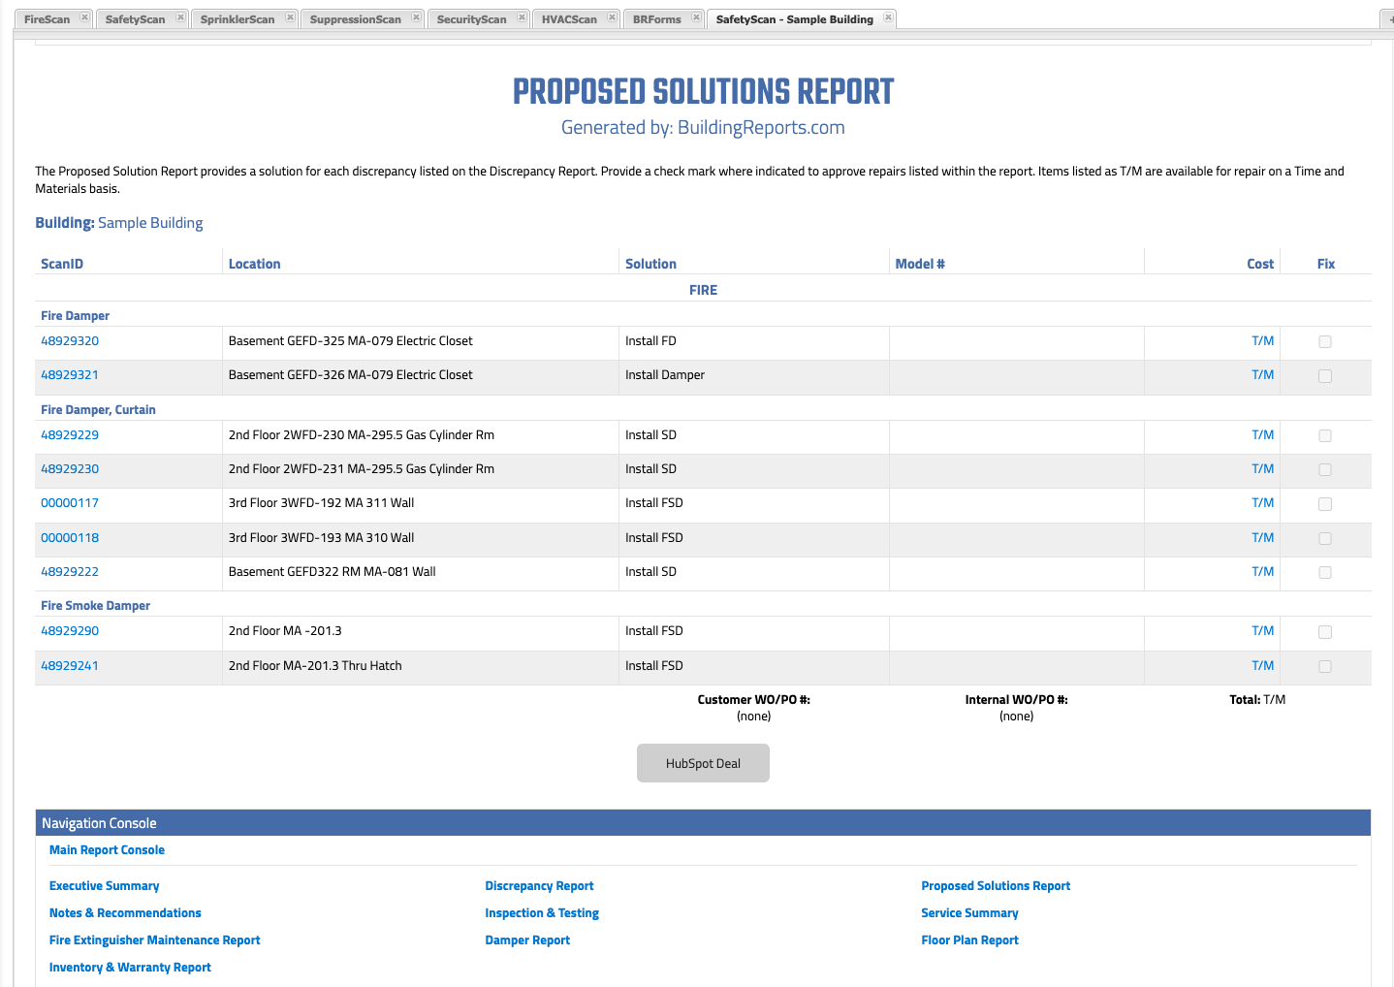
Task: Close the BRForms tab
Action: click(x=694, y=16)
